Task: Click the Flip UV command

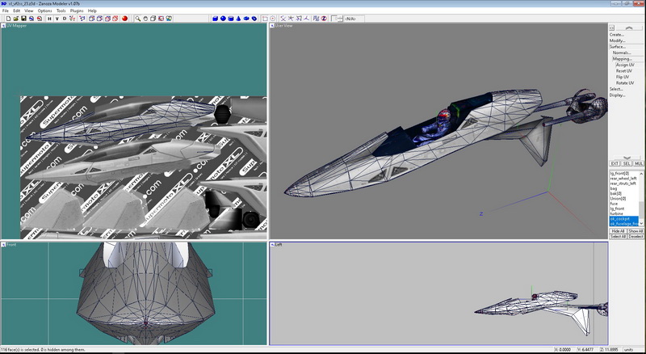Action: coord(623,77)
